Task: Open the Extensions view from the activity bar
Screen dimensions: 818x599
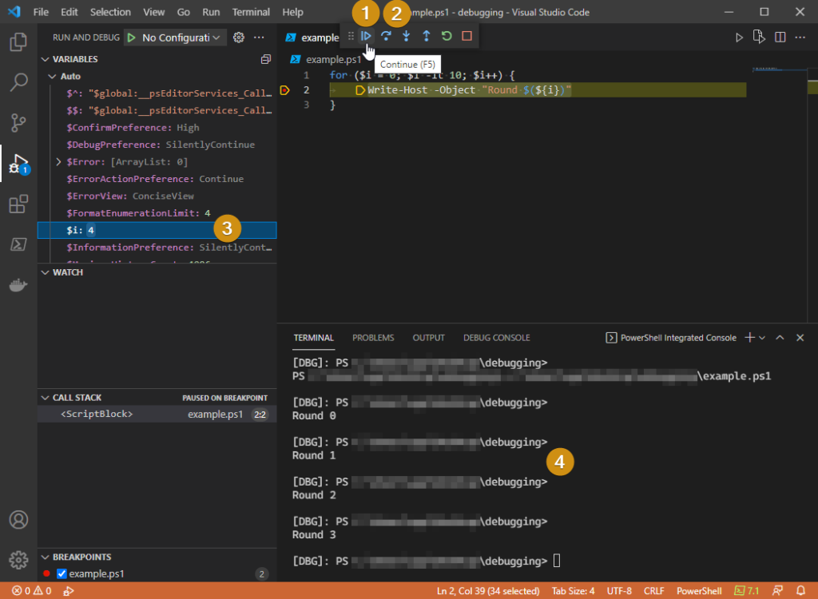Action: [x=18, y=204]
